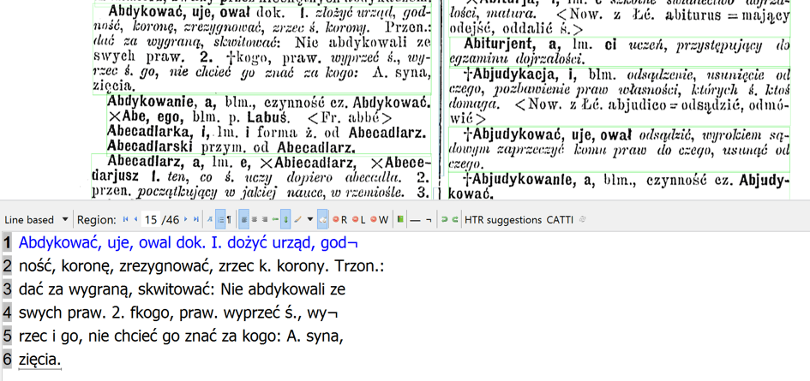This screenshot has height=381, width=810.
Task: Open the Line based mode dropdown
Action: tap(65, 220)
